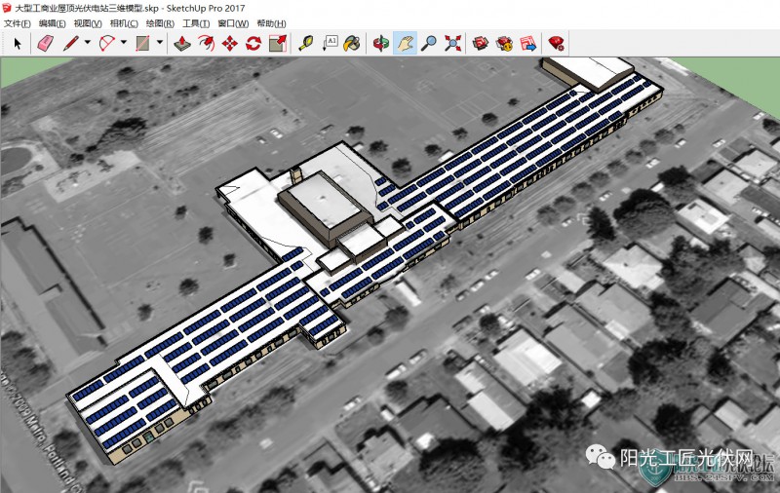The width and height of the screenshot is (780, 493).
Task: Open the Arc tool dropdown arrow
Action: coord(124,43)
